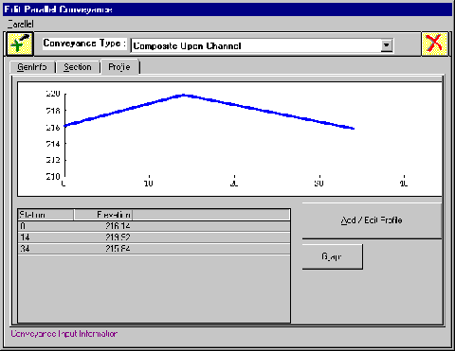The image size is (455, 351).
Task: Select the station 0 table row
Action: (154, 226)
